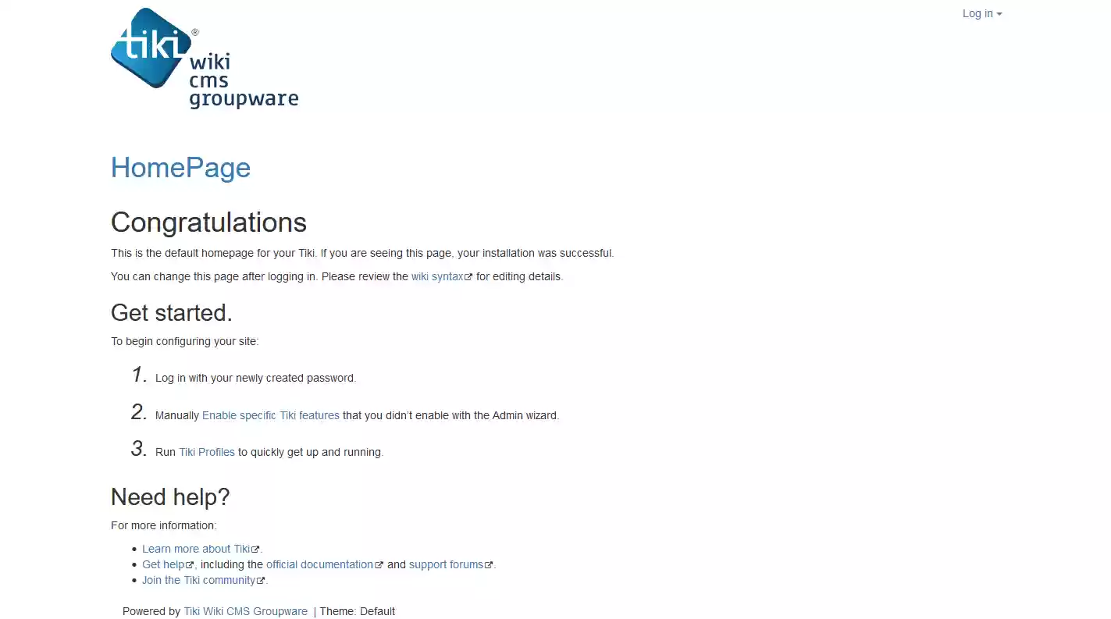Click the external-link icon after support forums
The image size is (1111, 619).
489,564
